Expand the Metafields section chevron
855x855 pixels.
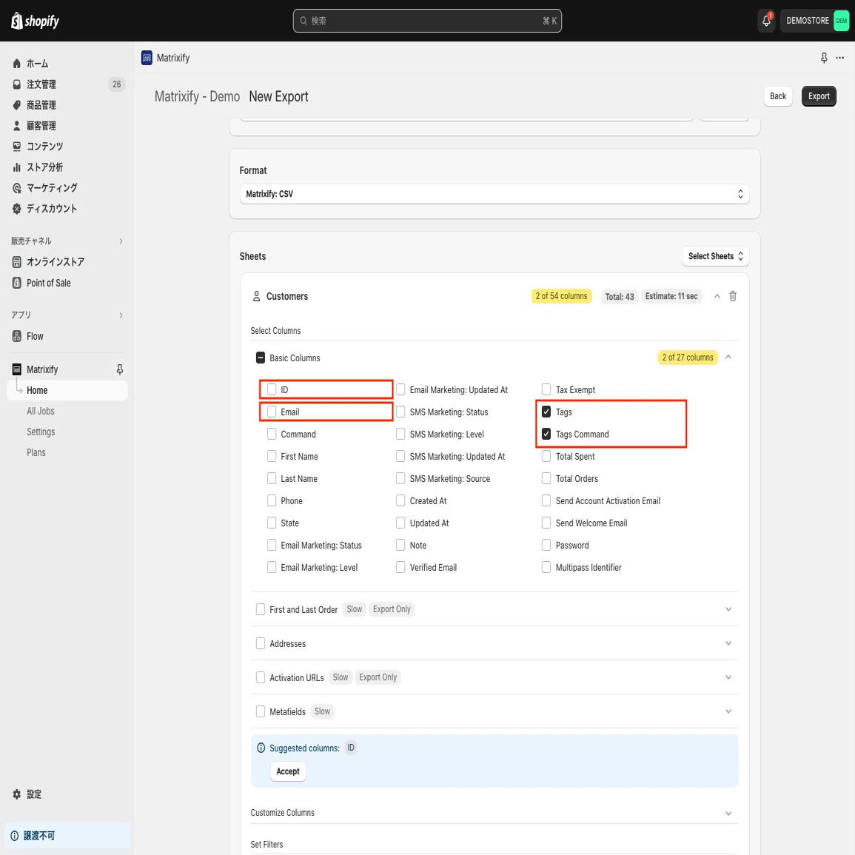point(728,711)
